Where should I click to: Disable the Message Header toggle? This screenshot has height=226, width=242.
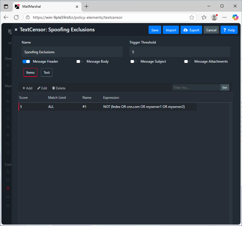pos(26,61)
